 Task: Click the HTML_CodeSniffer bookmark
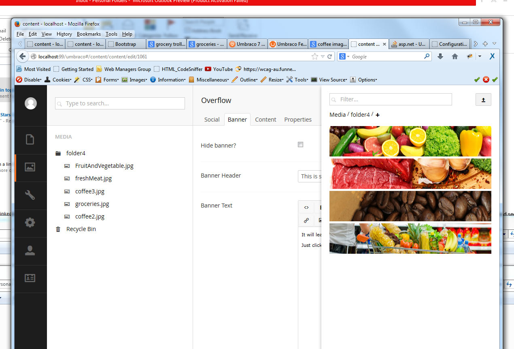(x=178, y=69)
